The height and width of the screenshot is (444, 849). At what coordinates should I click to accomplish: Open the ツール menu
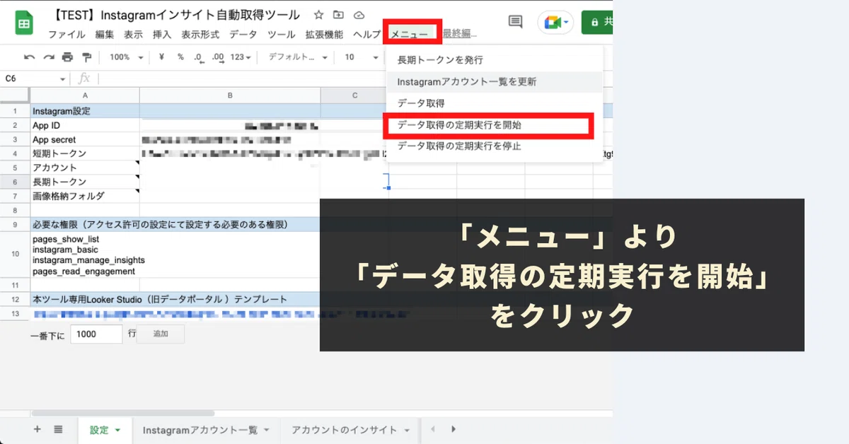[x=282, y=35]
